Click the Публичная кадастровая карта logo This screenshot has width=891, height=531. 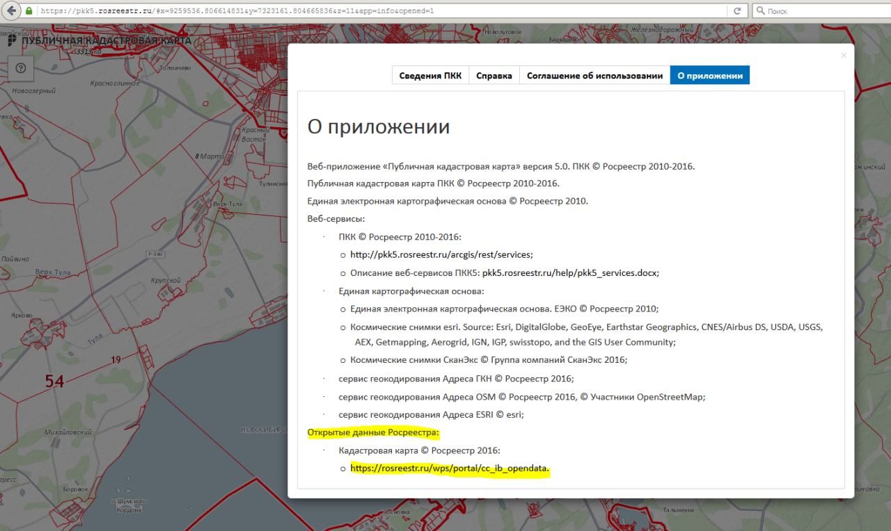pyautogui.click(x=100, y=40)
